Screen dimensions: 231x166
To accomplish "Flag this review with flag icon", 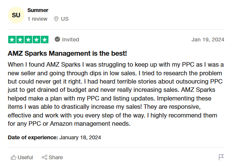I will coord(221,157).
